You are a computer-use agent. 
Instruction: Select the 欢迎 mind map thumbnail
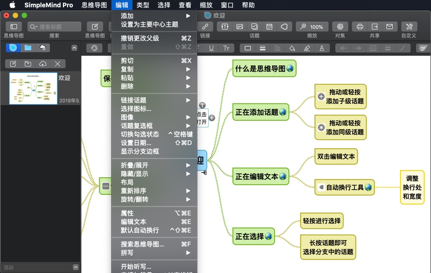click(x=33, y=88)
